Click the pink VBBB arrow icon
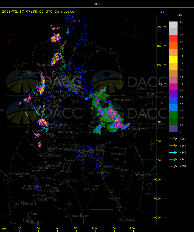 click(x=173, y=166)
